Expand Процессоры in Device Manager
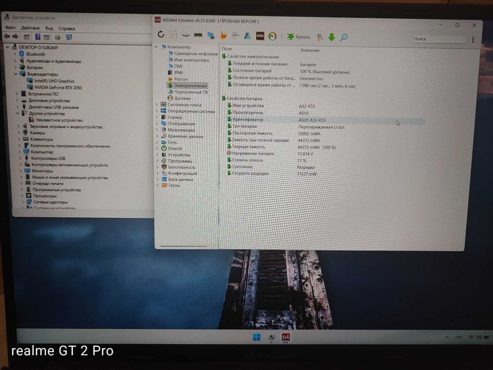This screenshot has width=493, height=370. [22, 196]
